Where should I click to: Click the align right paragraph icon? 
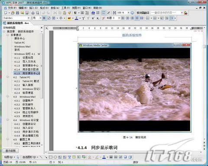(x=132, y=18)
